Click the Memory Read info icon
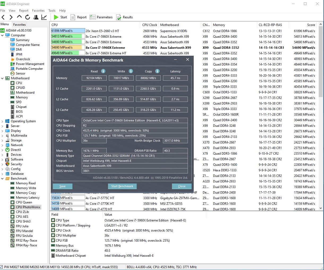 [x=103, y=71]
